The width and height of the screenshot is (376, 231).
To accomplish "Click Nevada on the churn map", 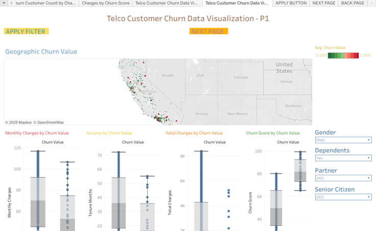I will point(168,75).
